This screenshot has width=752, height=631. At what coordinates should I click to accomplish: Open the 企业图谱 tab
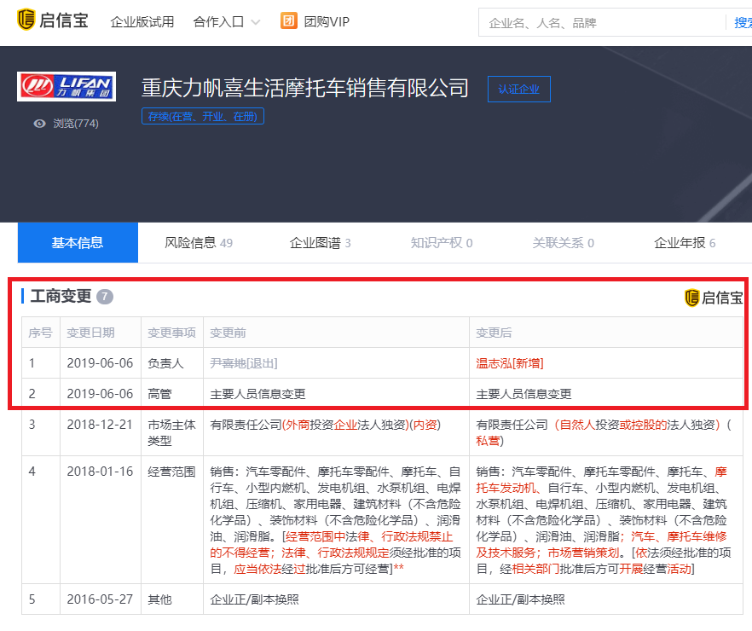320,243
